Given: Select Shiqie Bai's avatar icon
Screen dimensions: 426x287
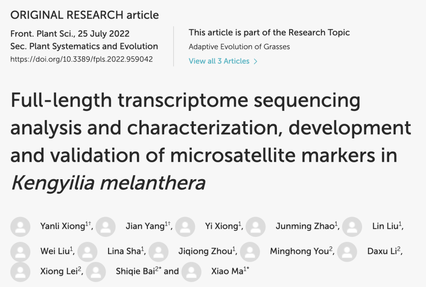Looking at the screenshot, I should 96,272.
